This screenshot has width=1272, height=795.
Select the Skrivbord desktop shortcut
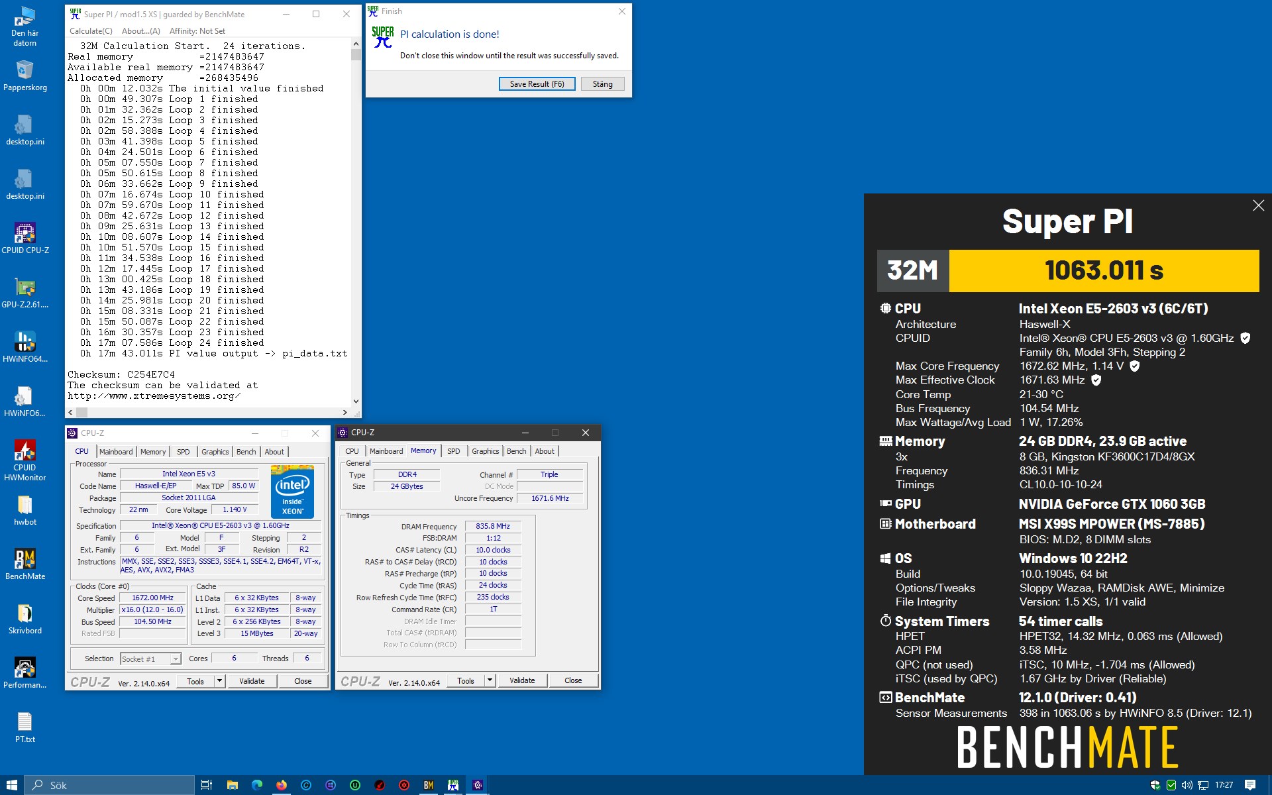point(25,619)
